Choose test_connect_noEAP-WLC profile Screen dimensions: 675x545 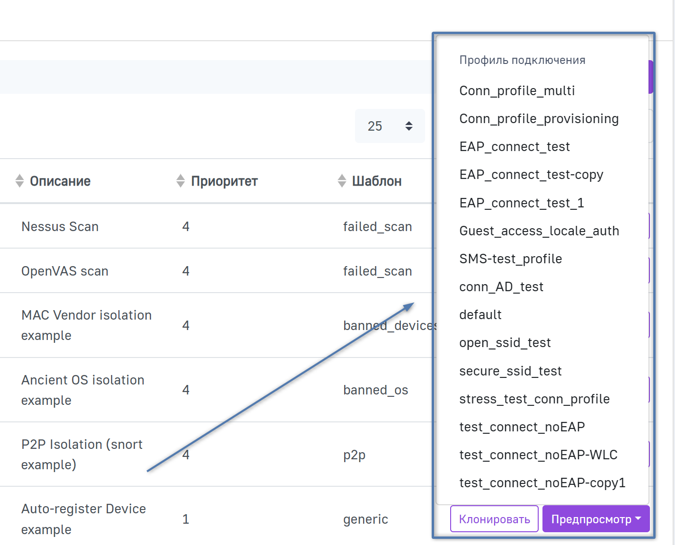(x=538, y=455)
